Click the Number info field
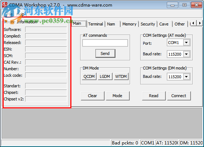This screenshot has width=204, height=147. (46, 69)
